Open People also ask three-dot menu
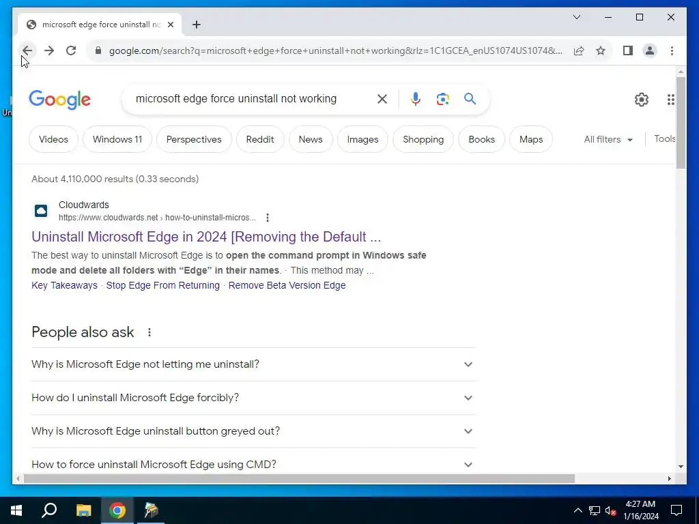The height and width of the screenshot is (524, 699). tap(149, 332)
